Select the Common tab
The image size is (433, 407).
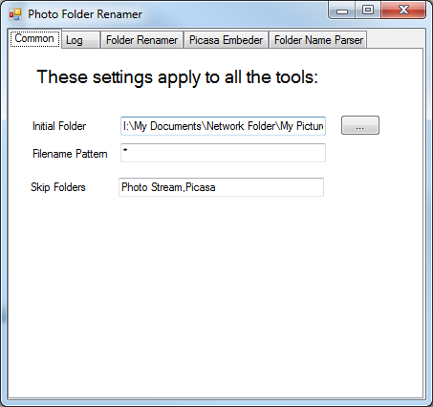[34, 38]
